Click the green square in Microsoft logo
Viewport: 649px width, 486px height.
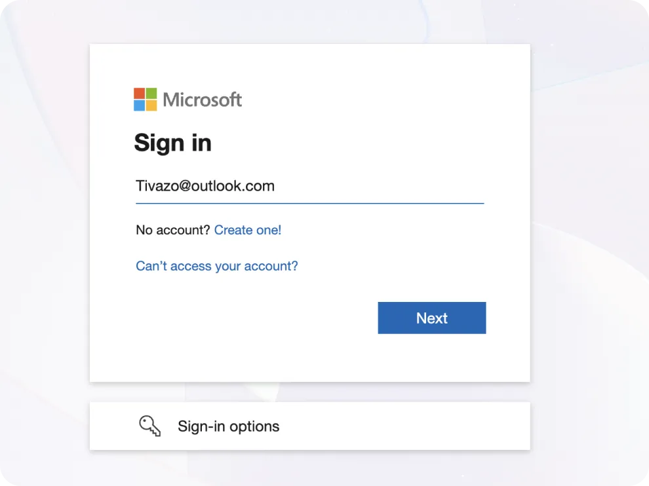tap(151, 94)
